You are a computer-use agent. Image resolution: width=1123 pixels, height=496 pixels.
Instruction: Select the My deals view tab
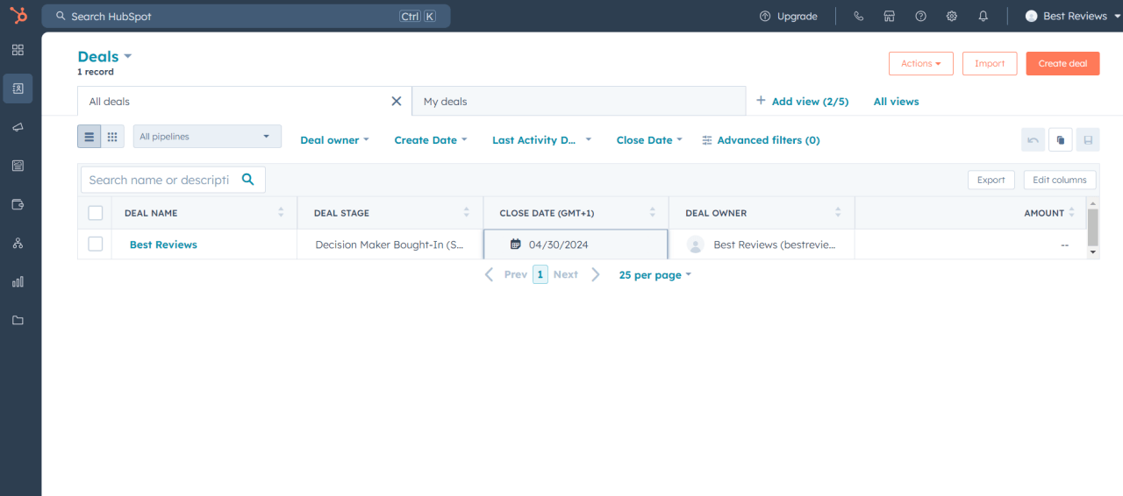(578, 101)
